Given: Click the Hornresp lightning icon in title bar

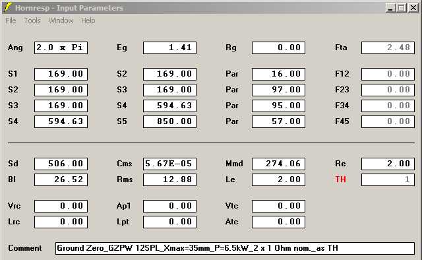Looking at the screenshot, I should point(8,7).
